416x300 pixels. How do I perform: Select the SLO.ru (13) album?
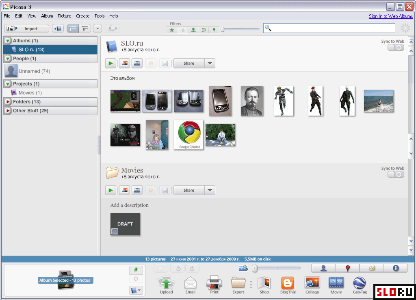coord(50,50)
